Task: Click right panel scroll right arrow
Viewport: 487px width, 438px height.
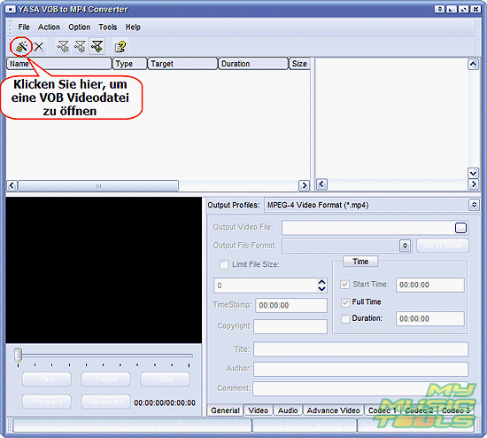Action: pyautogui.click(x=473, y=184)
